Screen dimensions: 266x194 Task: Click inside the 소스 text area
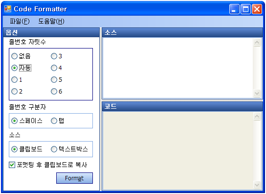(x=178, y=68)
